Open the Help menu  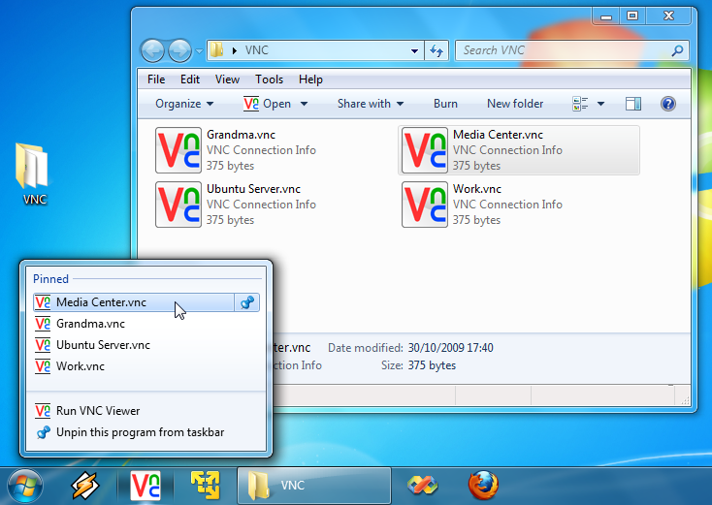point(310,79)
